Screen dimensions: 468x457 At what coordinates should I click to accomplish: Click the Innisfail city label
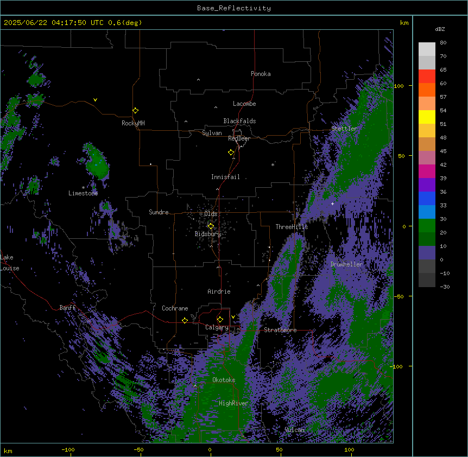click(x=225, y=177)
